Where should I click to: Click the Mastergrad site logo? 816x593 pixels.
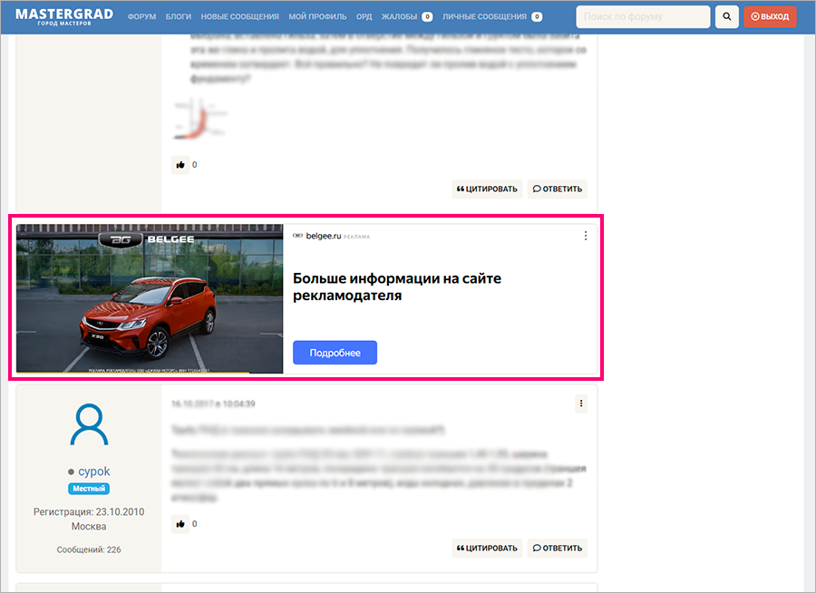click(64, 16)
